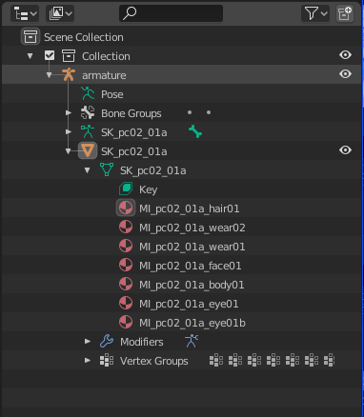Click the armature modifier icon next to Modifiers

[x=192, y=341]
